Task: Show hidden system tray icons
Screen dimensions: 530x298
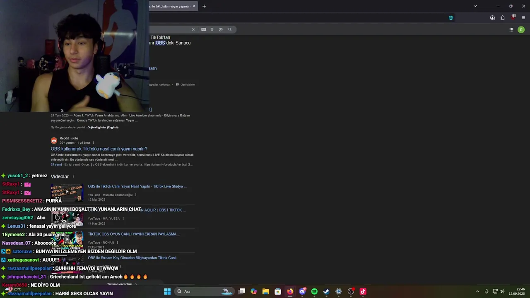Action: tap(477, 291)
